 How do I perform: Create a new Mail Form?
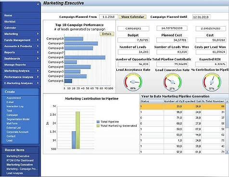point(12,123)
